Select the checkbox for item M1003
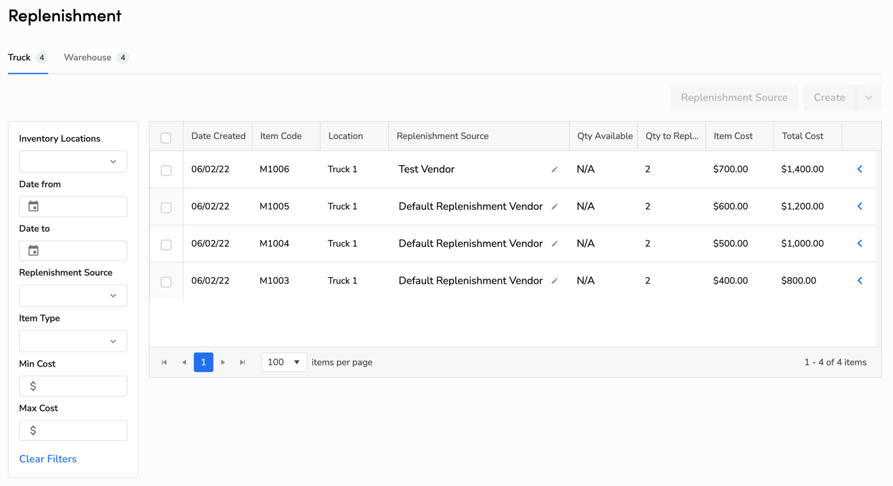This screenshot has width=893, height=486. 166,281
